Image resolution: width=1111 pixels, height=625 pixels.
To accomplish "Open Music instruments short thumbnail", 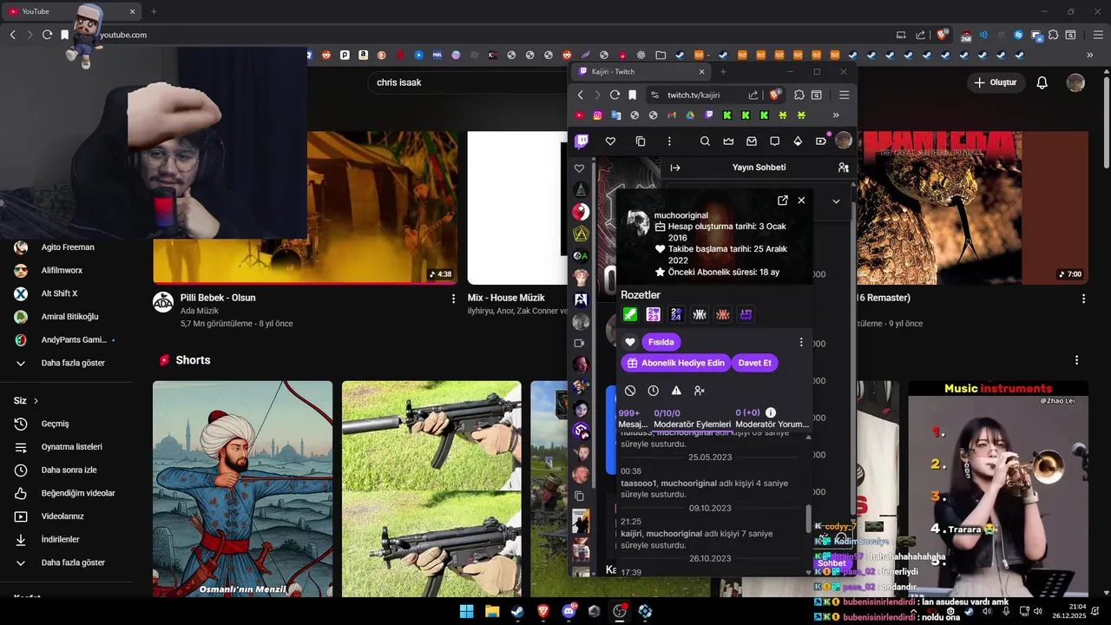I will coord(998,489).
